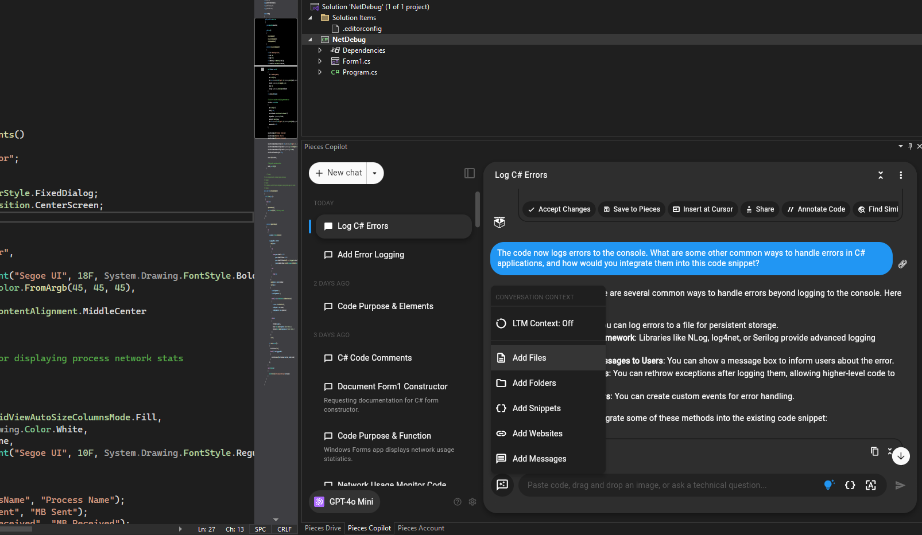Click the Insert at Cursor button
This screenshot has width=922, height=535.
703,209
